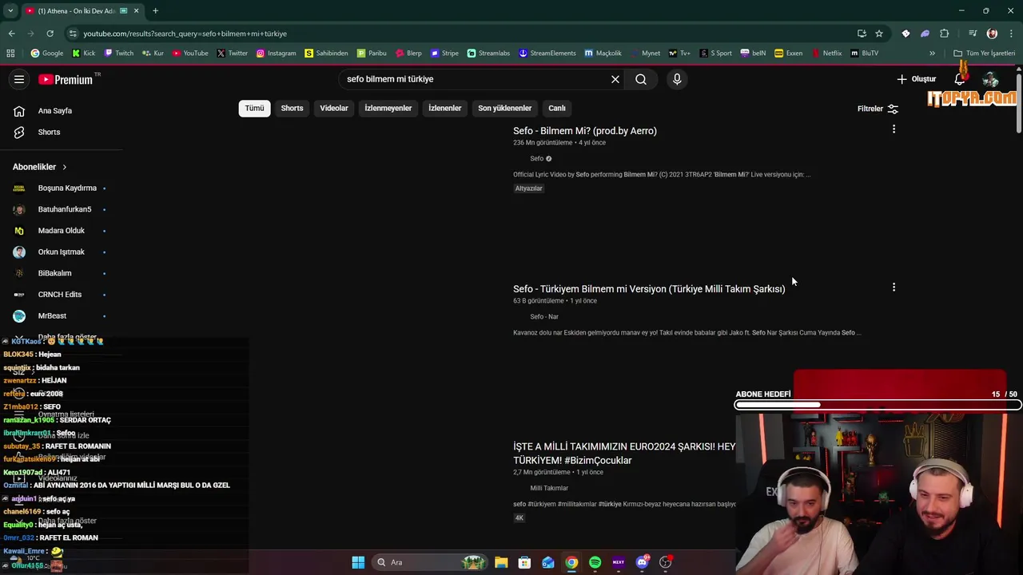This screenshot has height=575, width=1023.
Task: Run the search with magnifier button
Action: click(x=641, y=79)
